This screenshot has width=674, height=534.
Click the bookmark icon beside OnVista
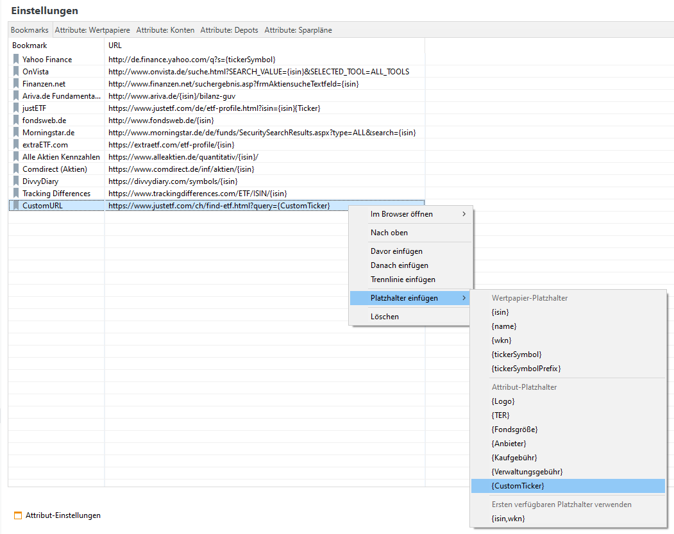coord(15,71)
